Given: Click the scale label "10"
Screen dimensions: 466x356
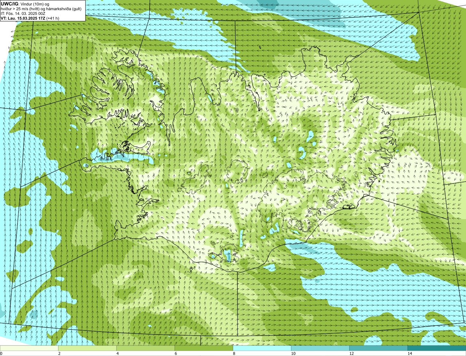Looking at the screenshot, I should point(293,353).
